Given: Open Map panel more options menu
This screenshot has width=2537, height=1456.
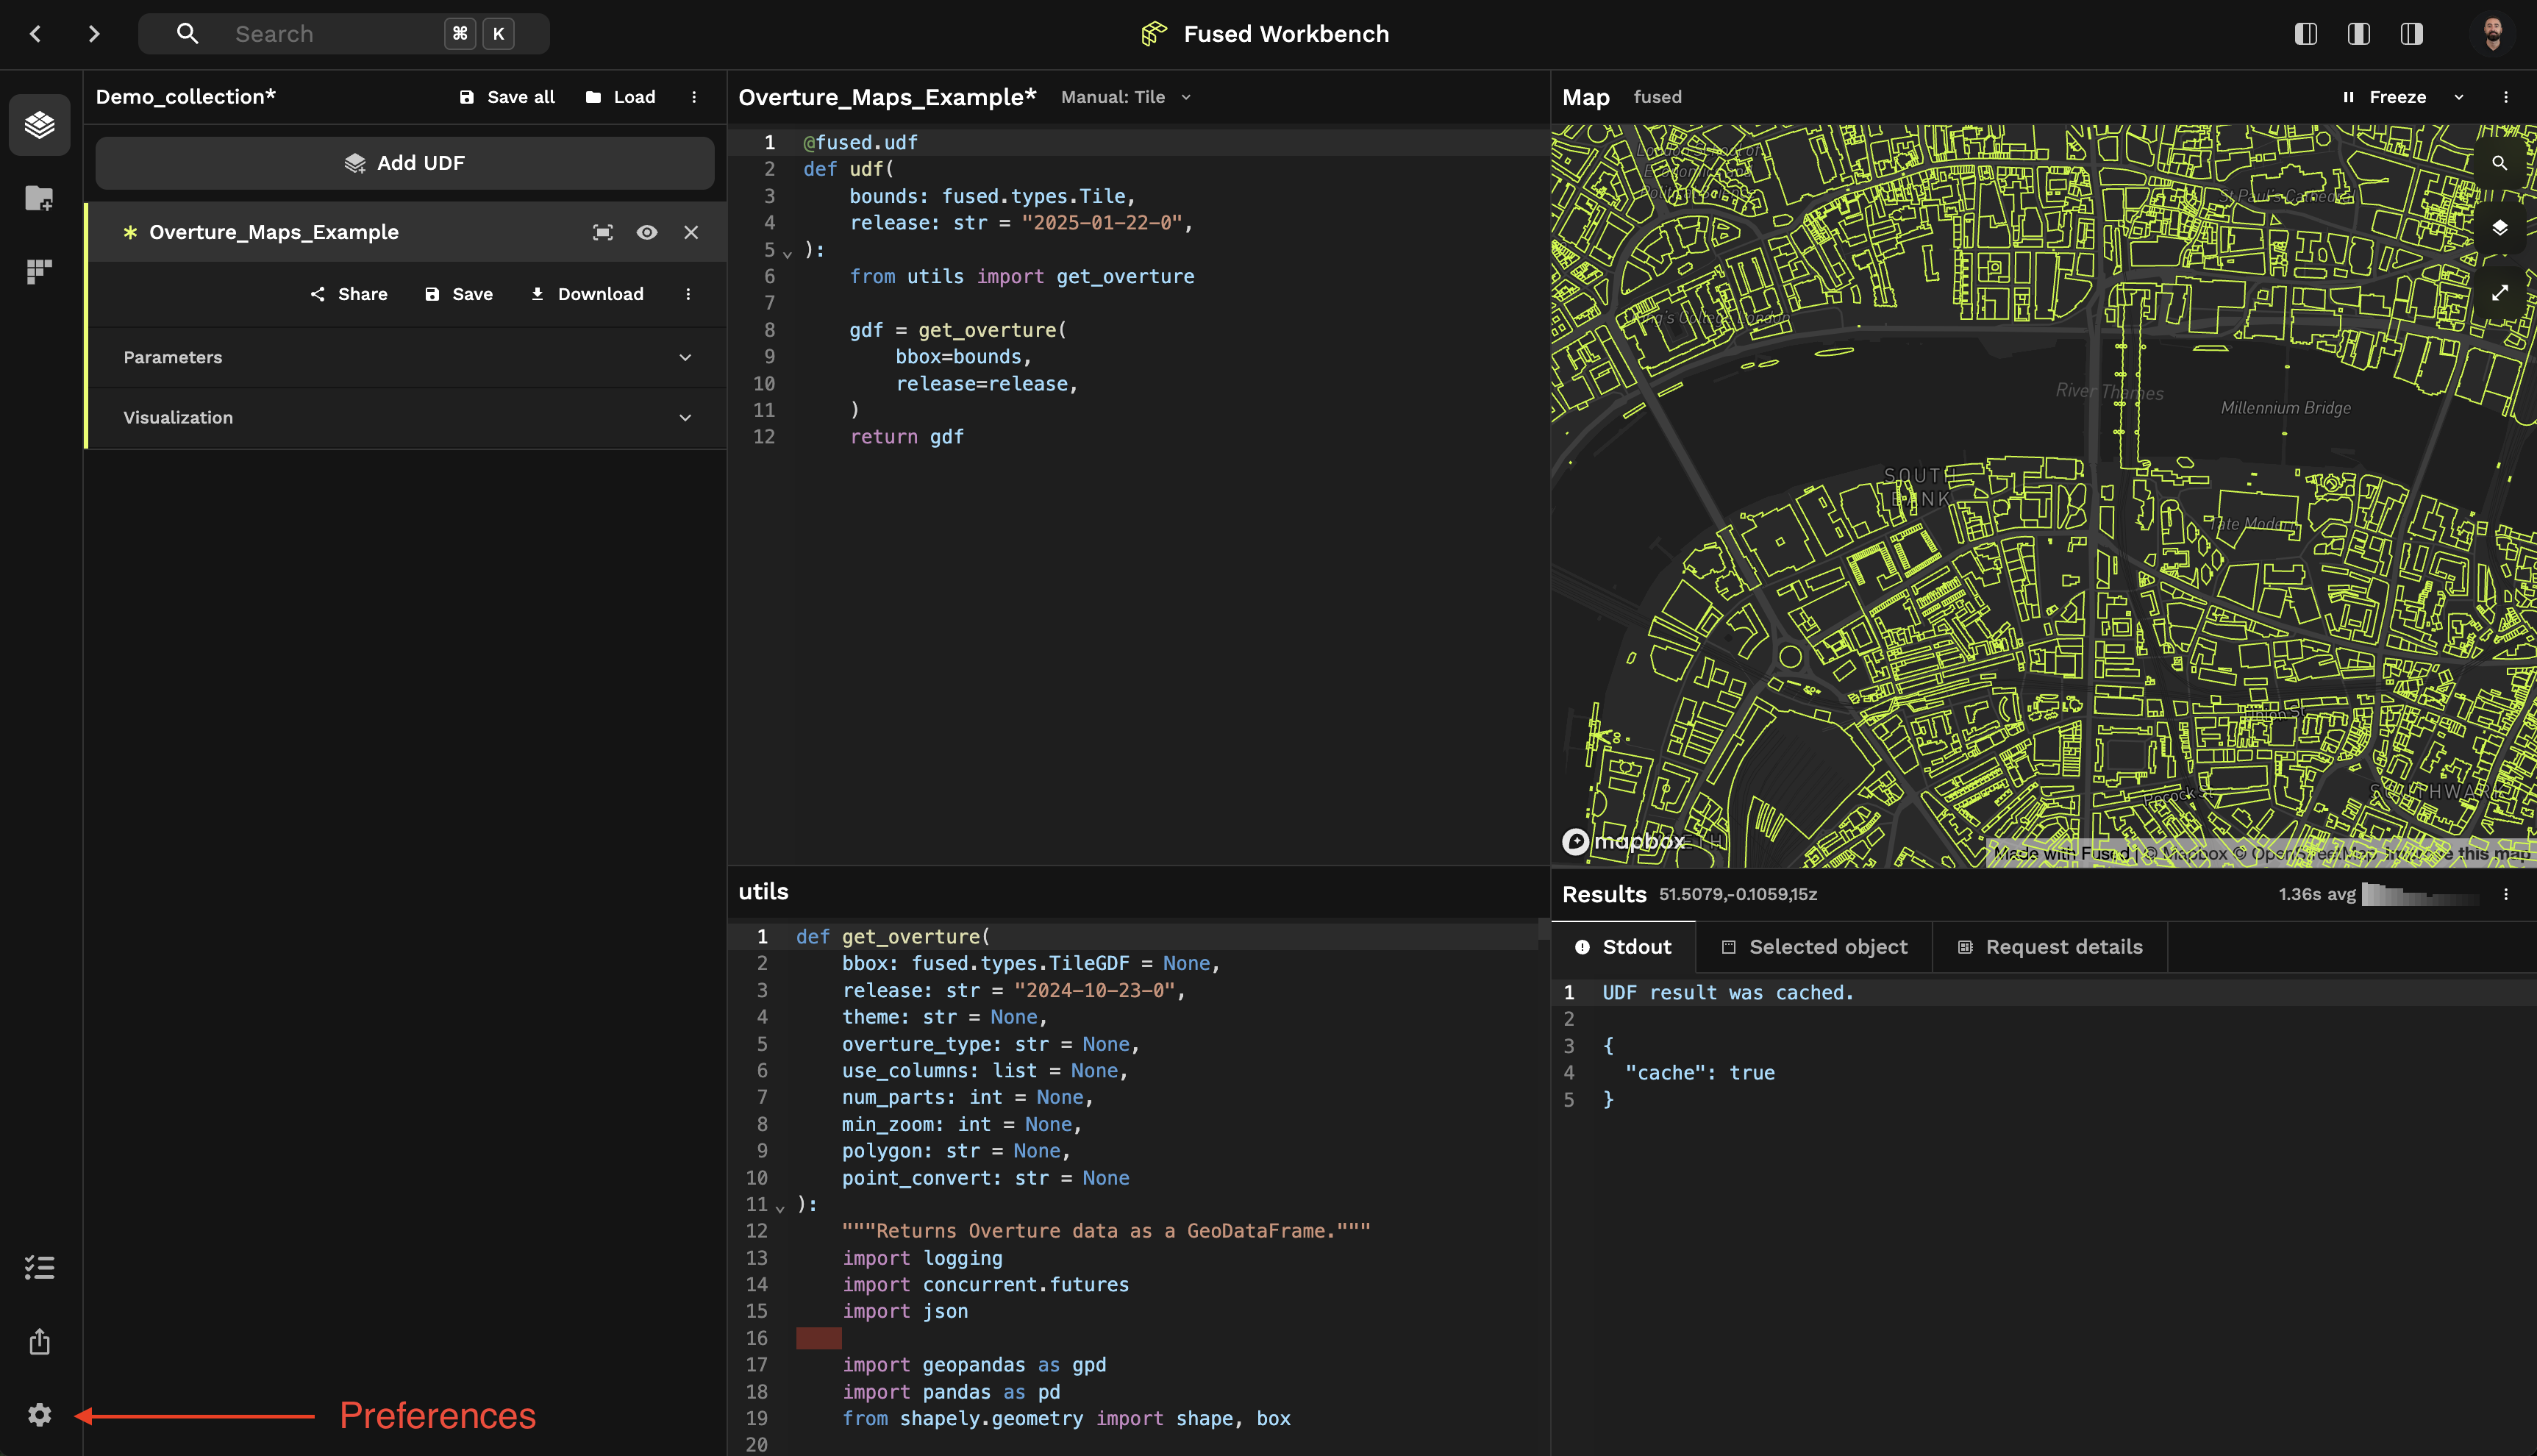Looking at the screenshot, I should click(2506, 97).
